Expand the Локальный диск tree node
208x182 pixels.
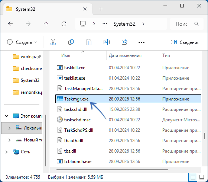point(9,128)
